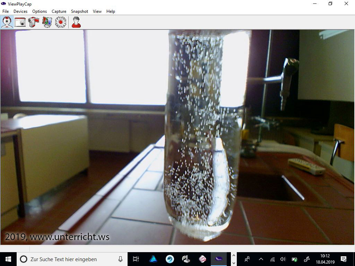Open the Wi-Fi network tray icon

coord(272,259)
